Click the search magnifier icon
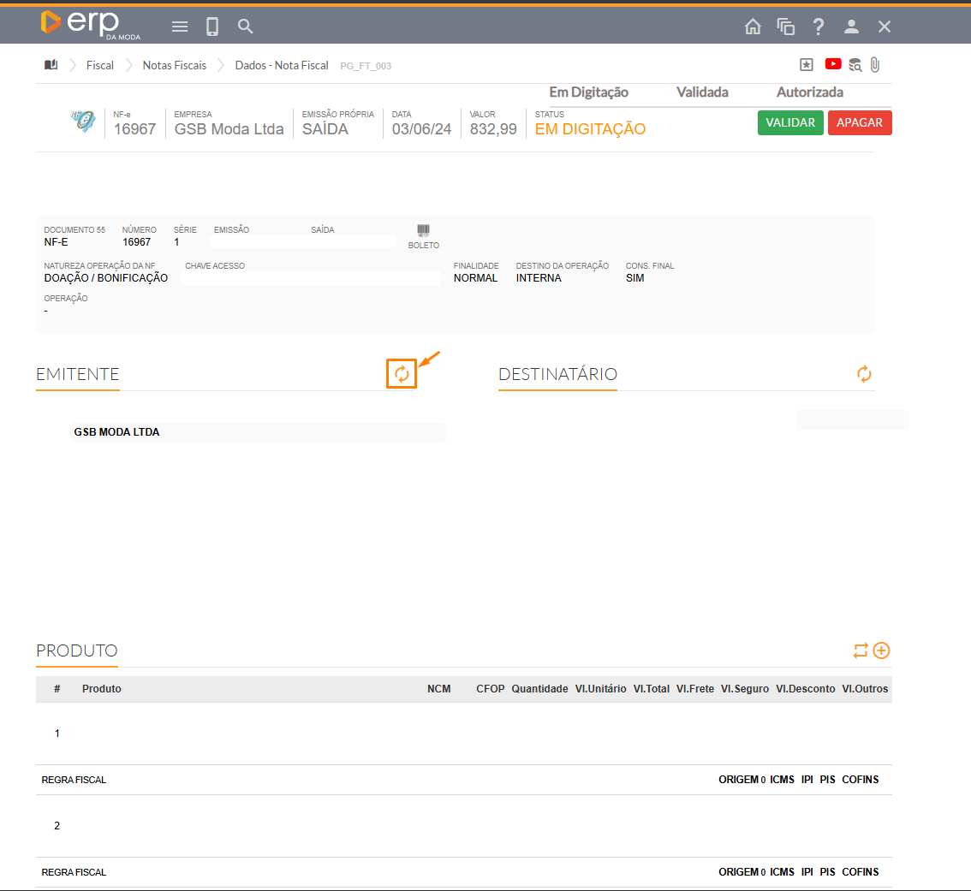Screen dimensions: 971x891 point(246,27)
